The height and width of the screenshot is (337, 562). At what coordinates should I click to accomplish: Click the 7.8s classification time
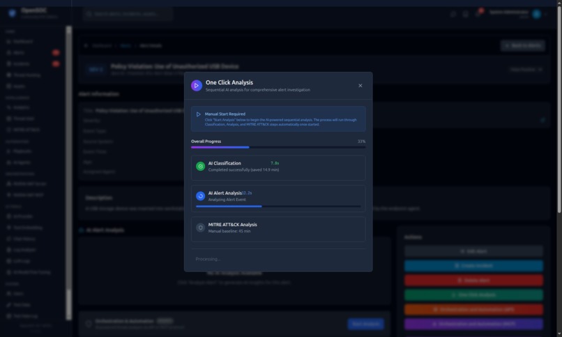click(275, 163)
